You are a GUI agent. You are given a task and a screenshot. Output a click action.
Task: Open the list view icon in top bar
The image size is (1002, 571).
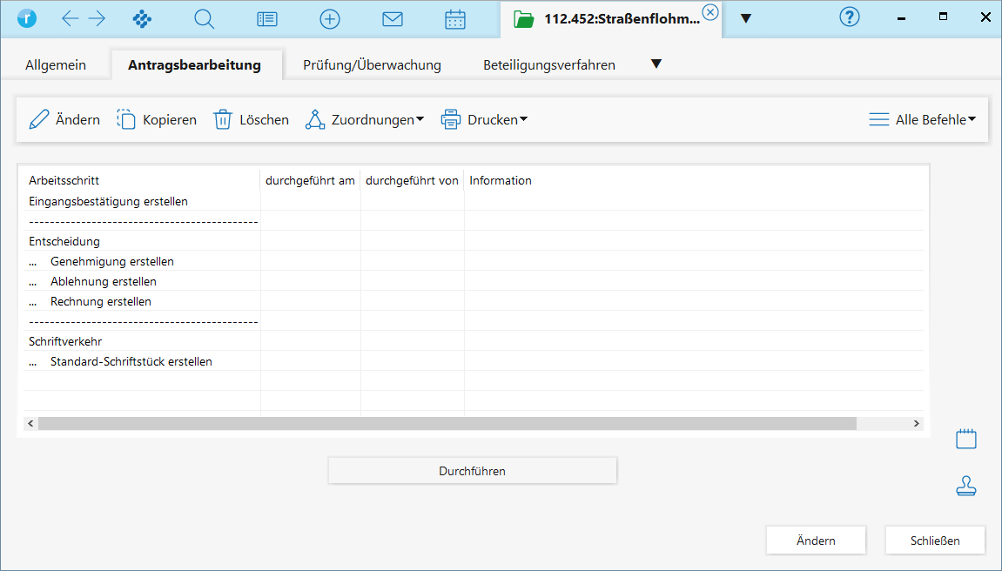point(267,18)
